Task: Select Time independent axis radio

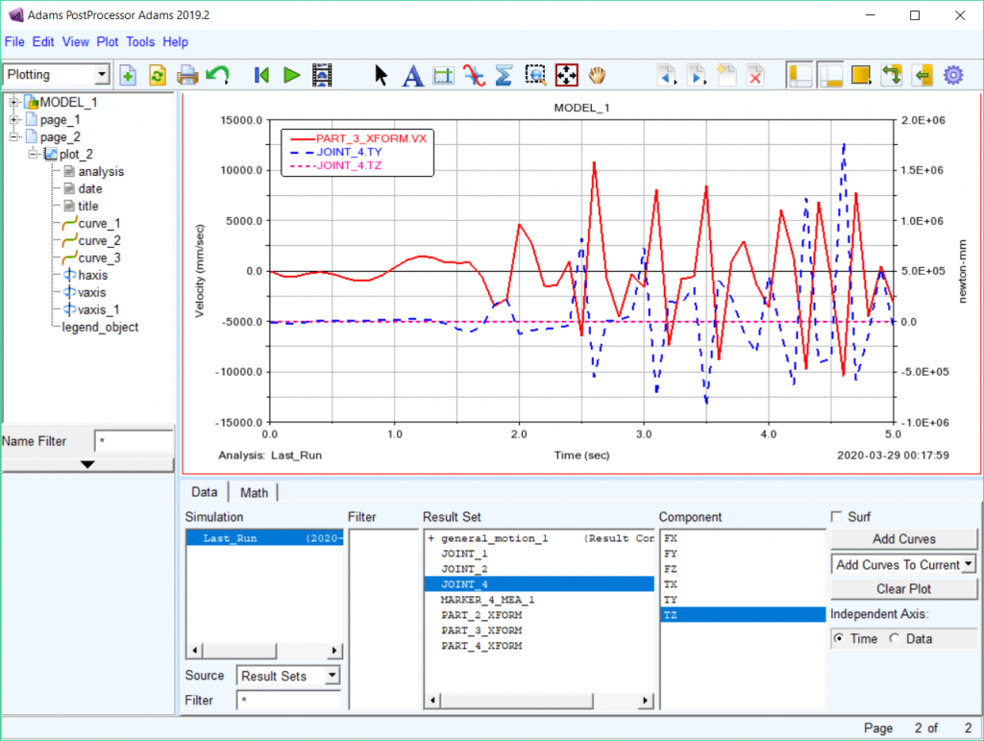Action: pos(838,638)
